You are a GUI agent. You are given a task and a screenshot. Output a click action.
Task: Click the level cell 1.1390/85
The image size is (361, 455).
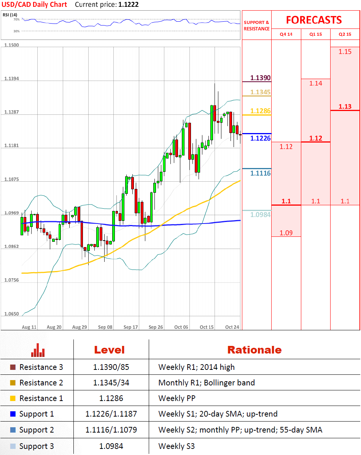(x=111, y=367)
